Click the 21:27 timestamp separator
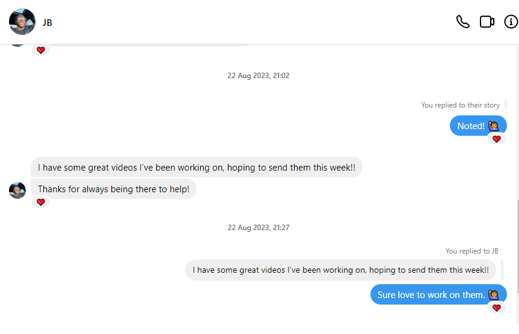Image resolution: width=519 pixels, height=334 pixels. (259, 228)
